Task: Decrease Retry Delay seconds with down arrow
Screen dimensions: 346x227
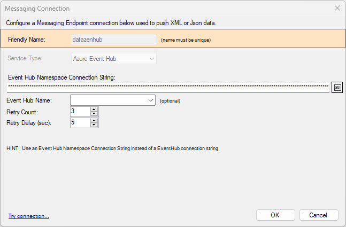Action: coord(94,125)
